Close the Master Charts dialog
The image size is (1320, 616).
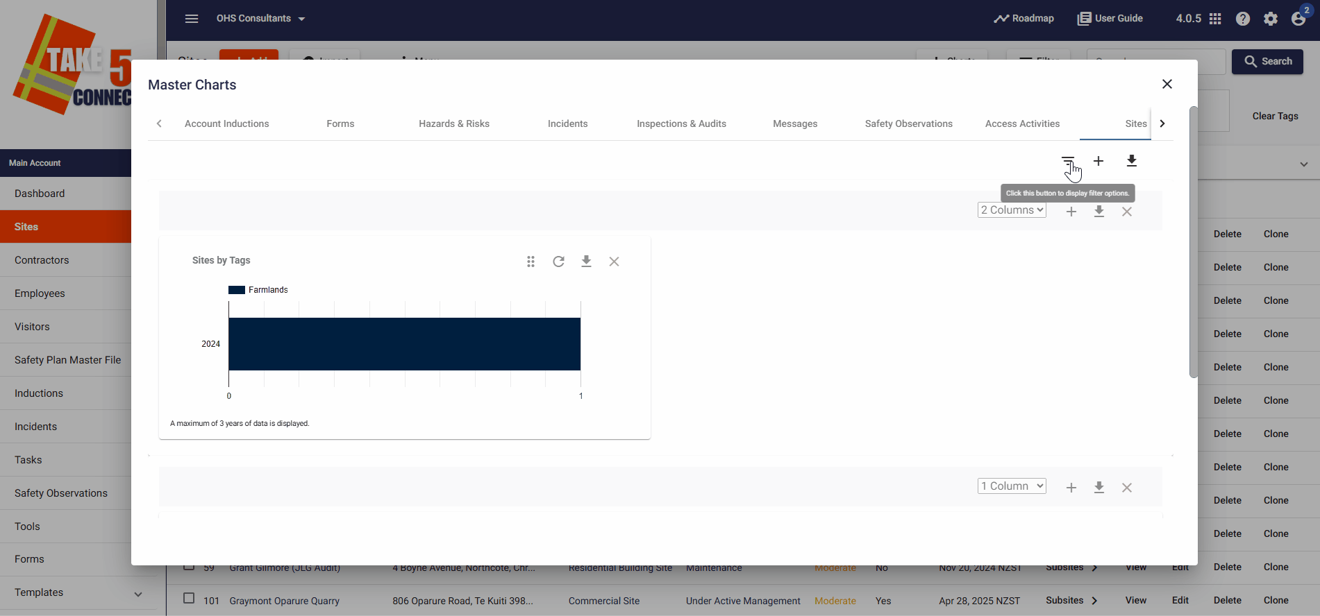tap(1167, 84)
